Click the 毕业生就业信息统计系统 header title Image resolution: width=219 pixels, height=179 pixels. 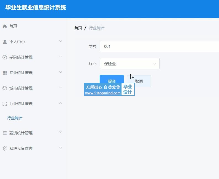[36, 7]
